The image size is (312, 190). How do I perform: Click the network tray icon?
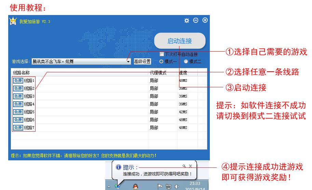pos(168,187)
